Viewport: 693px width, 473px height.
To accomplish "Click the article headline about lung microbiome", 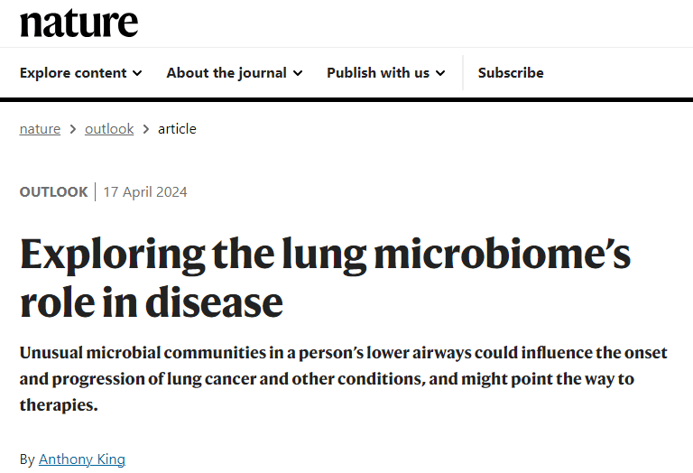I will tap(325, 278).
